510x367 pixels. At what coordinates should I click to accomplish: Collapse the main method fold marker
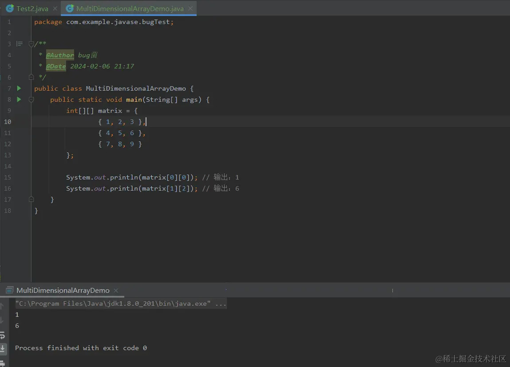(31, 100)
